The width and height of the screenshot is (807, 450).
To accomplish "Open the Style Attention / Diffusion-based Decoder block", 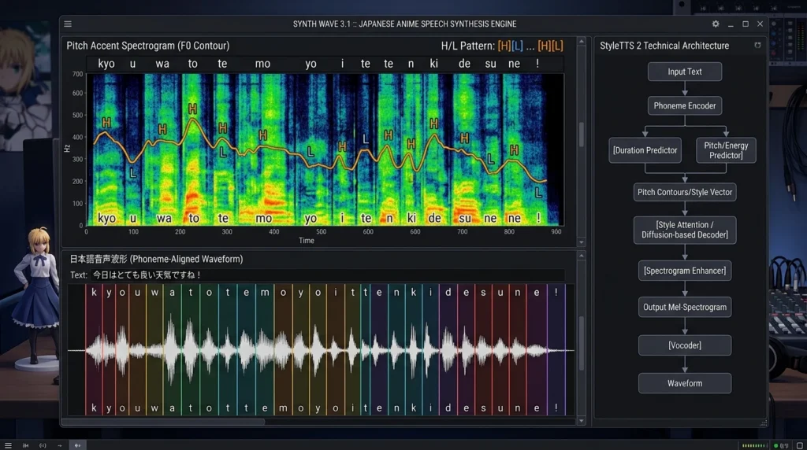I will [685, 230].
